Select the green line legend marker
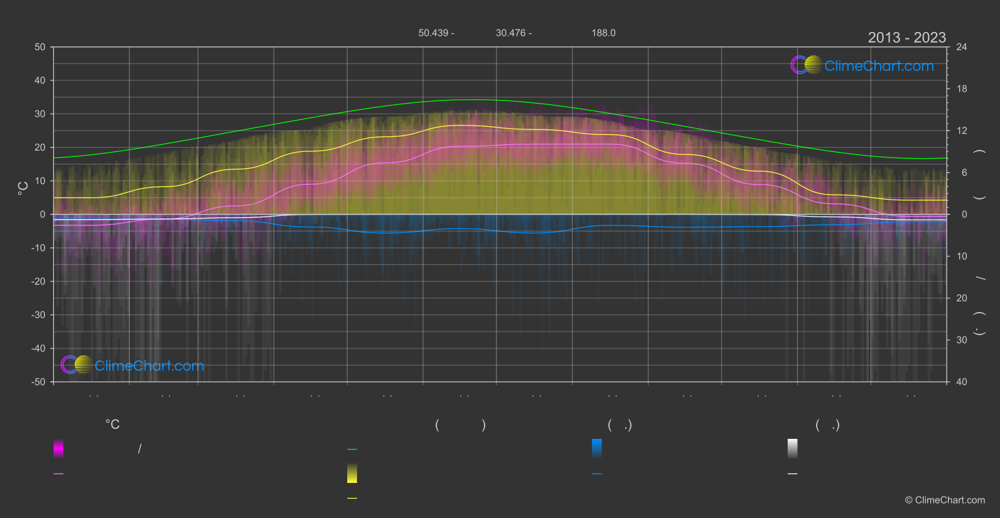This screenshot has width=1000, height=518. 352,450
